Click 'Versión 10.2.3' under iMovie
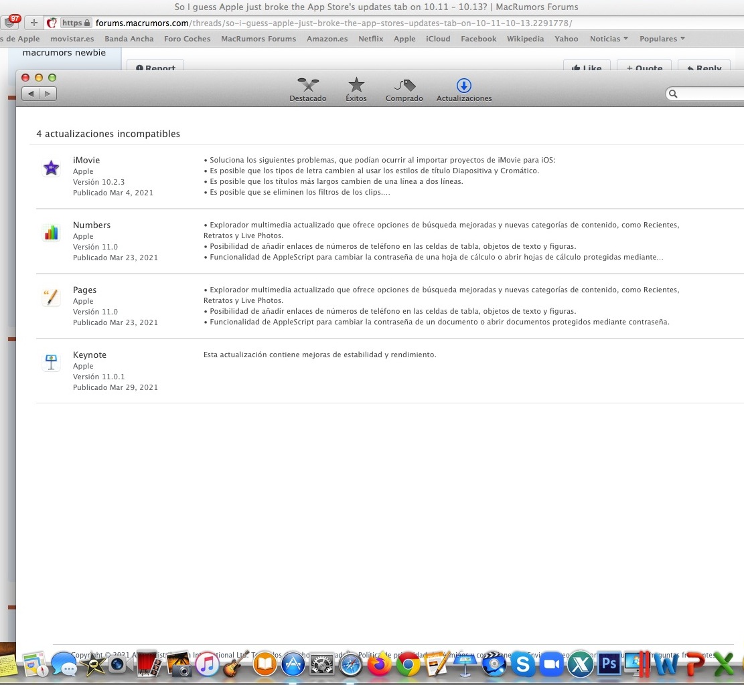The height and width of the screenshot is (685, 744). pos(98,182)
